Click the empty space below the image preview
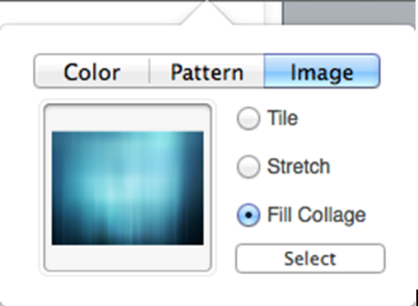 (x=128, y=257)
